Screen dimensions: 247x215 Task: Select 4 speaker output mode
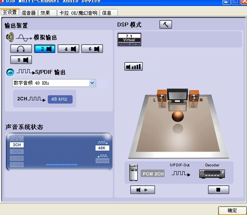(x=68, y=49)
